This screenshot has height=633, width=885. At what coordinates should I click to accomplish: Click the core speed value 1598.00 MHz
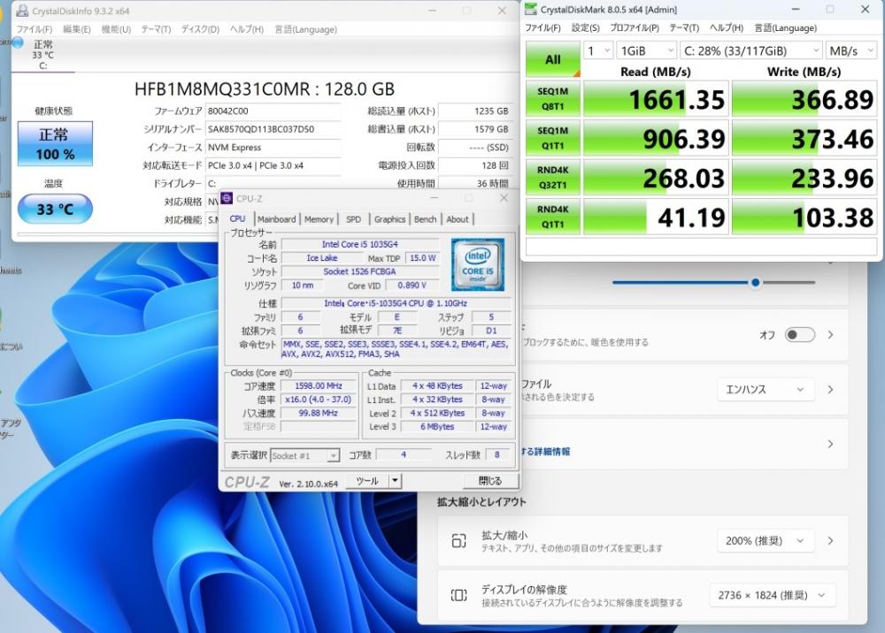coord(319,386)
